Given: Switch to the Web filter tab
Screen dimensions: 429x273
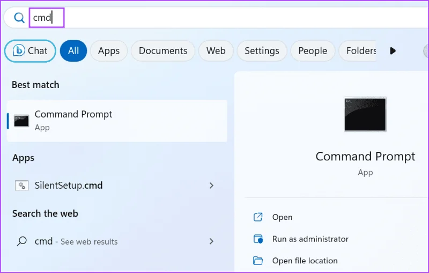Looking at the screenshot, I should click(216, 51).
